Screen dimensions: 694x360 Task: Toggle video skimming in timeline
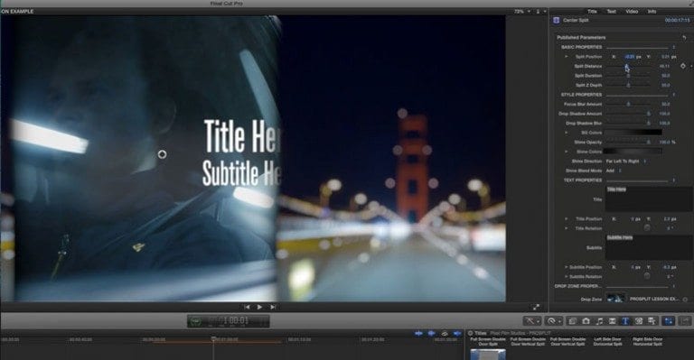pos(418,334)
